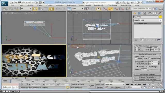Open the Create Selection Set dropdown
This screenshot has width=165, height=93.
point(141,9)
